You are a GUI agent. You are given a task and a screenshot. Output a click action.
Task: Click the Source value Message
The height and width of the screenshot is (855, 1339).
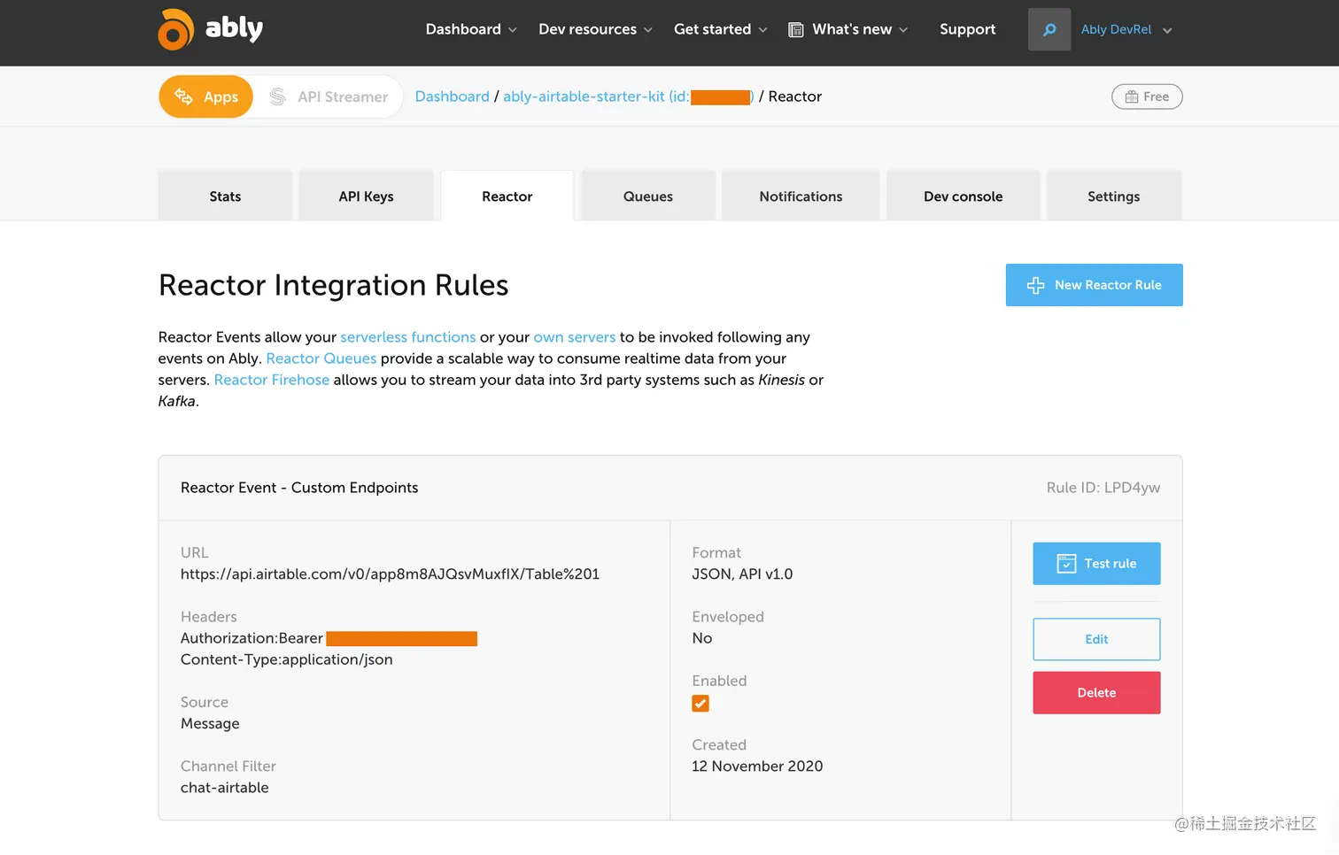(x=210, y=724)
